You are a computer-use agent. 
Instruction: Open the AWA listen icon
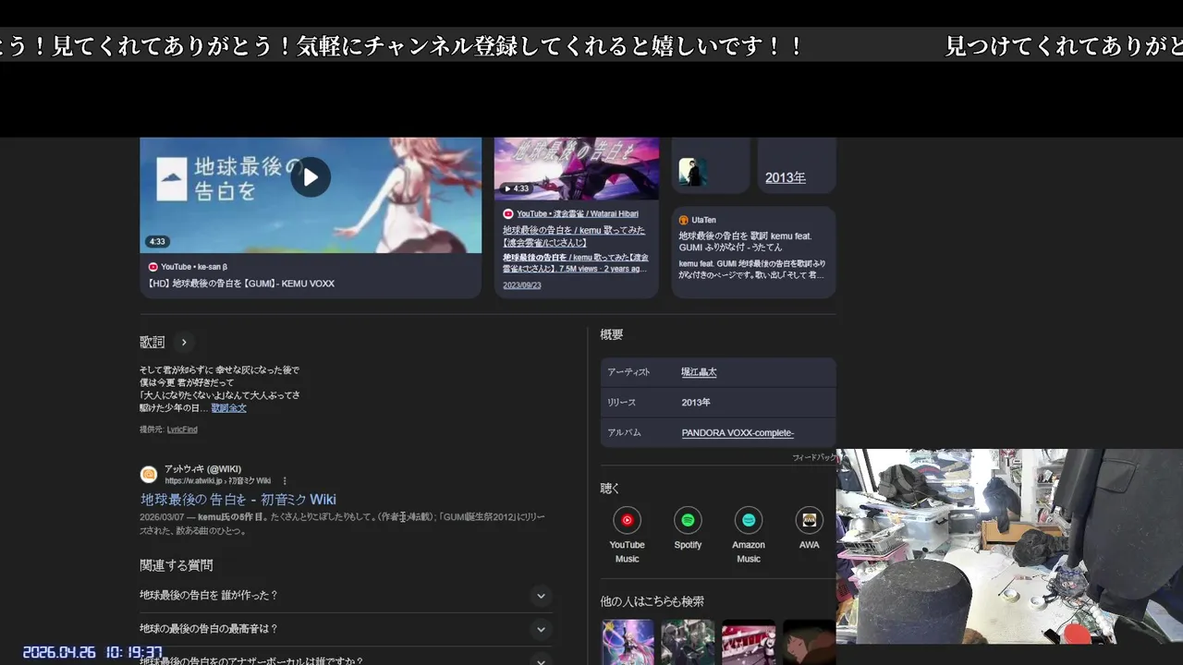pyautogui.click(x=810, y=520)
